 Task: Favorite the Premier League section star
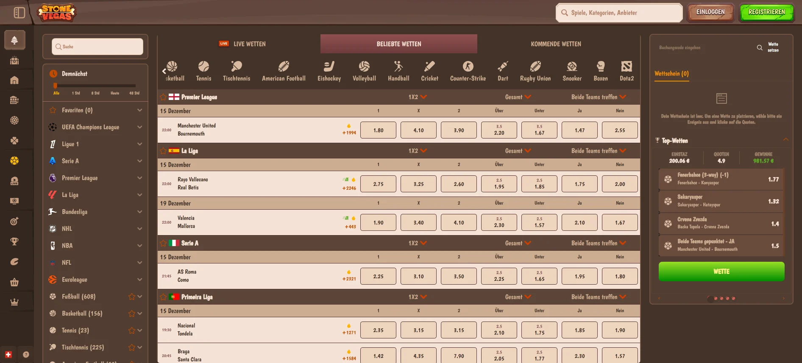click(163, 97)
